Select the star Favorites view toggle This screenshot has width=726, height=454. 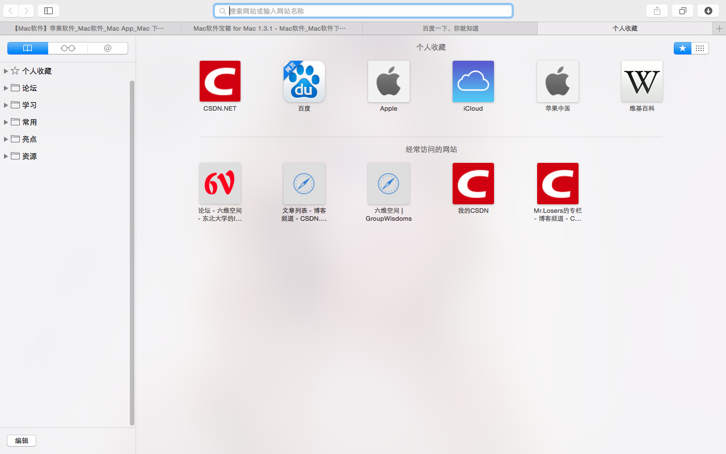(682, 48)
